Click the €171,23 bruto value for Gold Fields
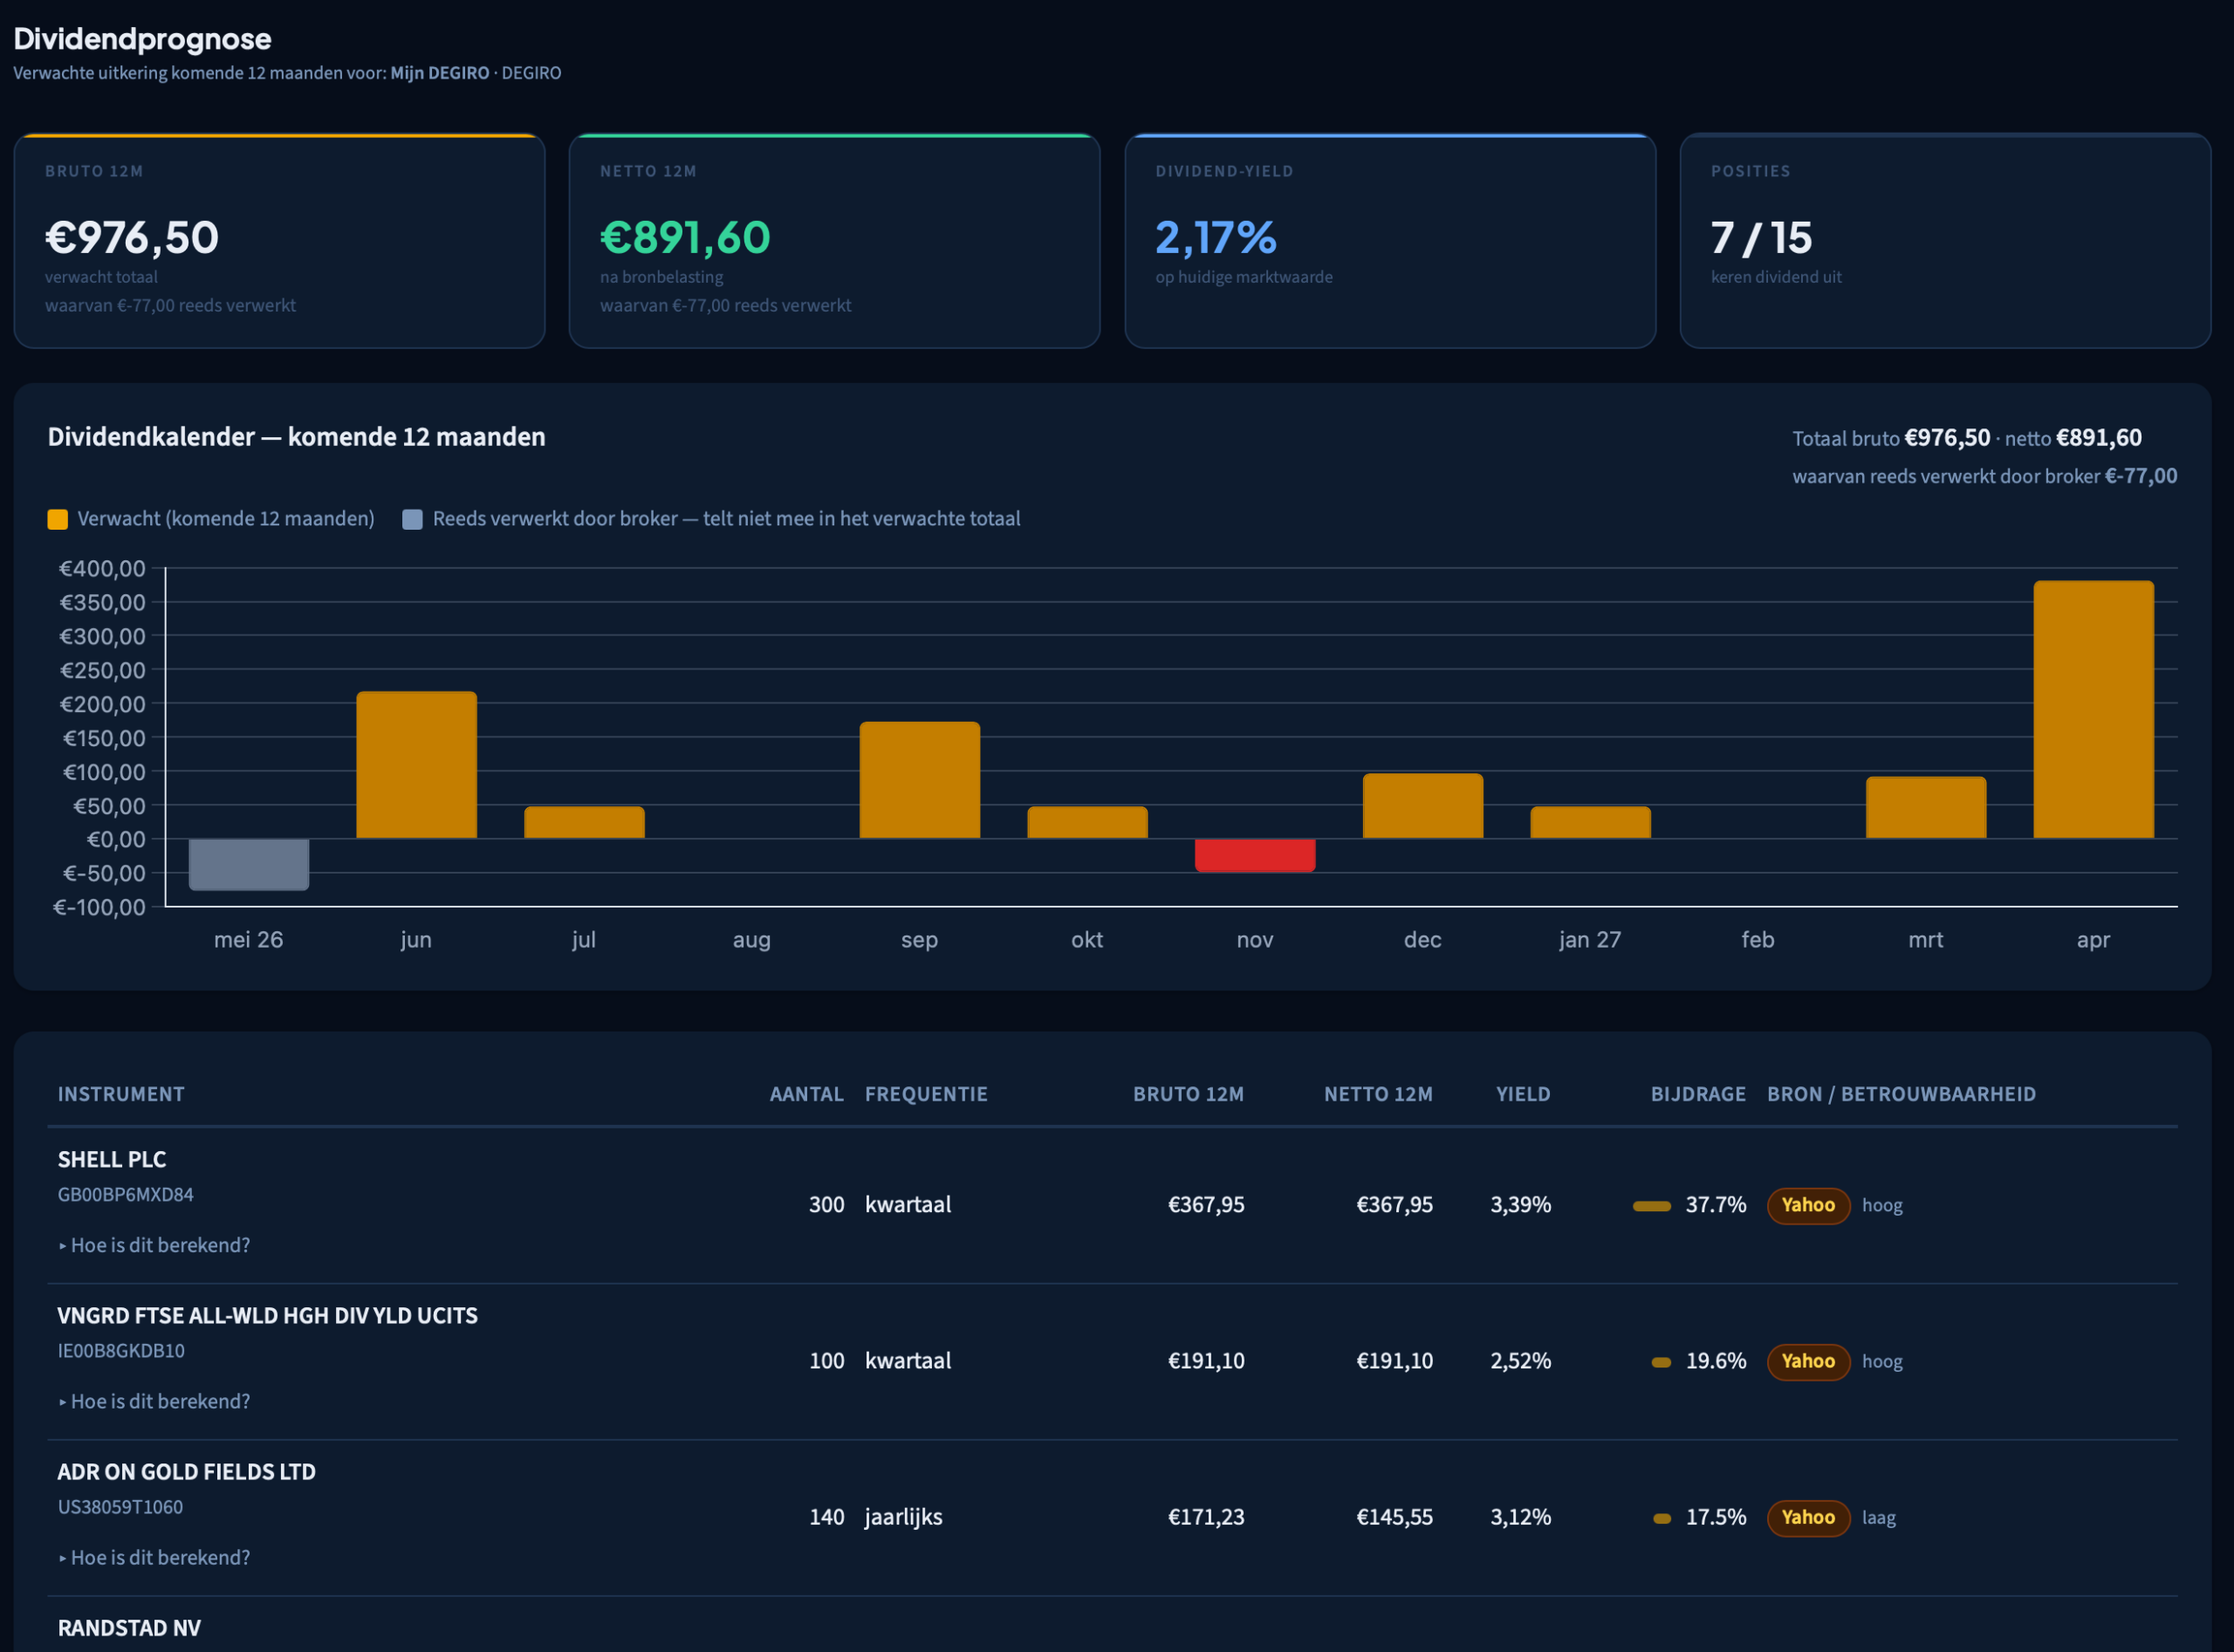The image size is (2234, 1652). pyautogui.click(x=1207, y=1517)
